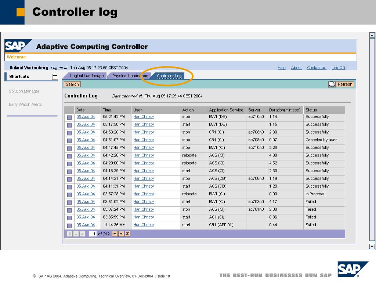This screenshot has width=376, height=282.
Task: Click the Refresh button
Action: pos(345,84)
